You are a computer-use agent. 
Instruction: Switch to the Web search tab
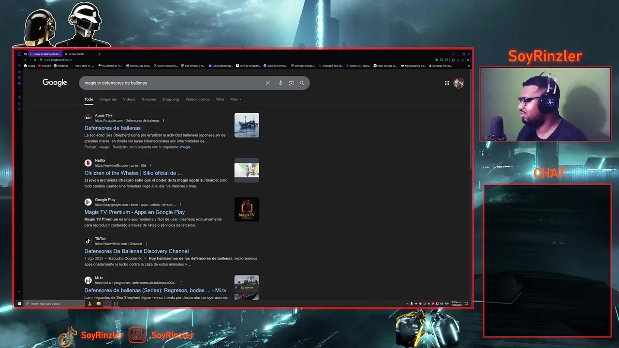(220, 99)
